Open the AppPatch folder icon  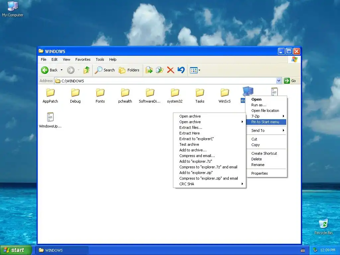[50, 93]
